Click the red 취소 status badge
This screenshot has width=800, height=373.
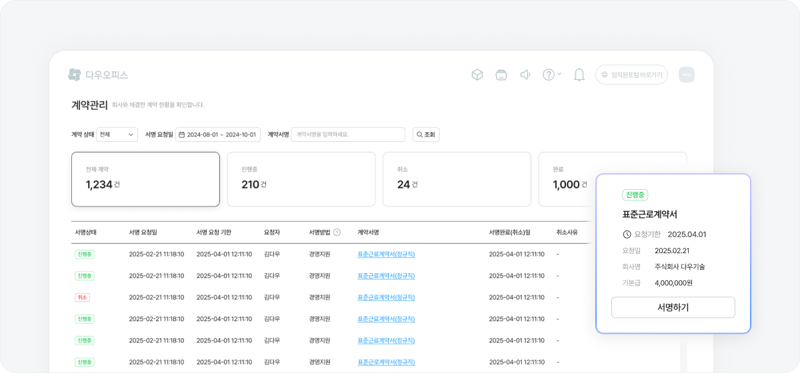pyautogui.click(x=83, y=297)
